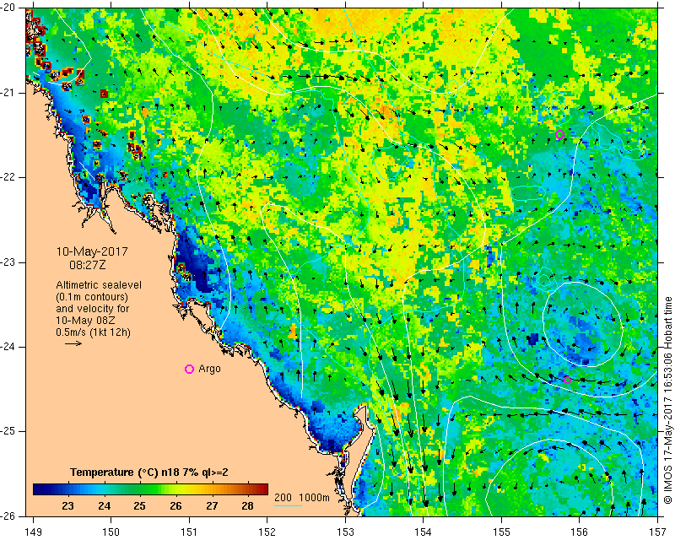This screenshot has height=540, width=675.
Task: Click the longitude label 152
Action: (267, 532)
